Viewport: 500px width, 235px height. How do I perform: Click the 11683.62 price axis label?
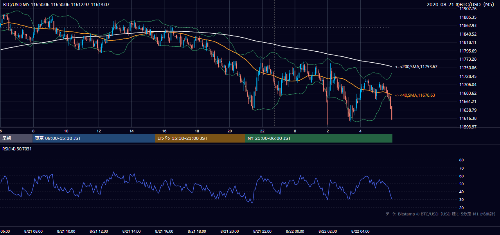coord(468,93)
